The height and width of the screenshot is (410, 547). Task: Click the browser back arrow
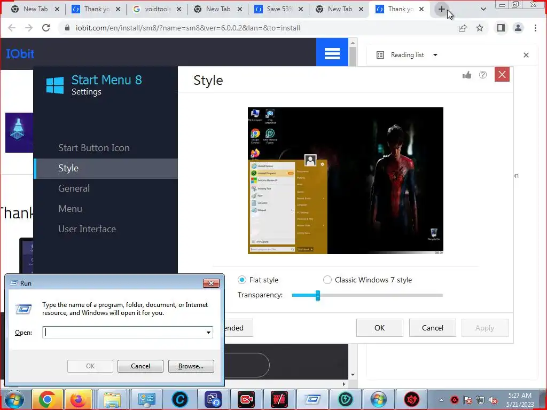[x=12, y=28]
